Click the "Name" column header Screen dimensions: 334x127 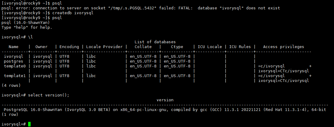tap(14, 47)
